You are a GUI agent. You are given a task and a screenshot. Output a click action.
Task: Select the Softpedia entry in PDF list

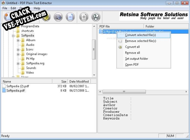144,31
